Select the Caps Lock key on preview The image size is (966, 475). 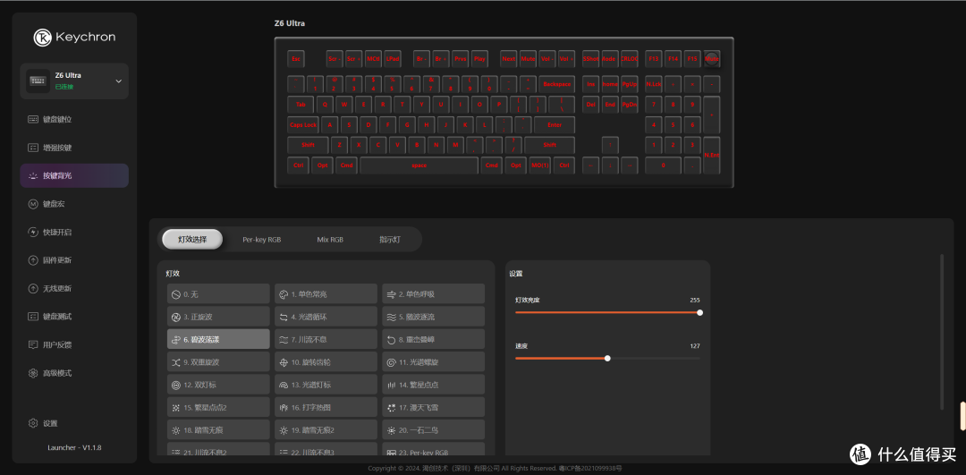coord(302,125)
